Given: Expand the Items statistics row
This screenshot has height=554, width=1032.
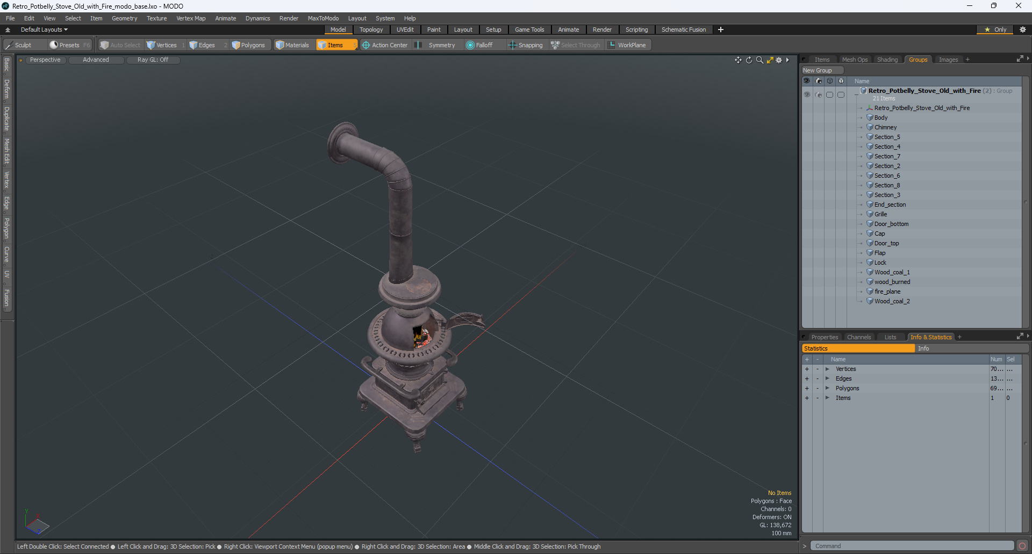Looking at the screenshot, I should [827, 398].
